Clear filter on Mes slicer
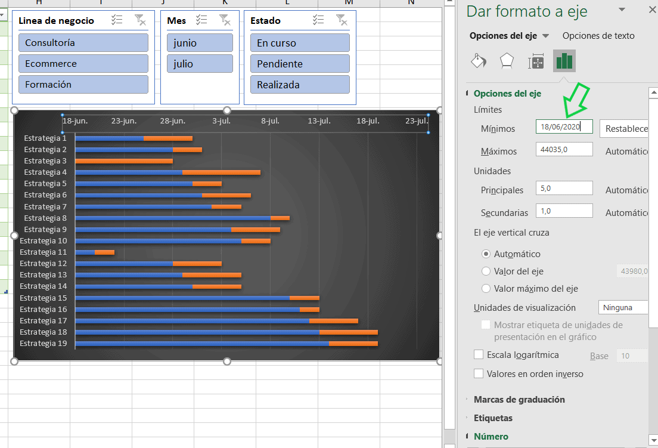The image size is (658, 448). 225,20
